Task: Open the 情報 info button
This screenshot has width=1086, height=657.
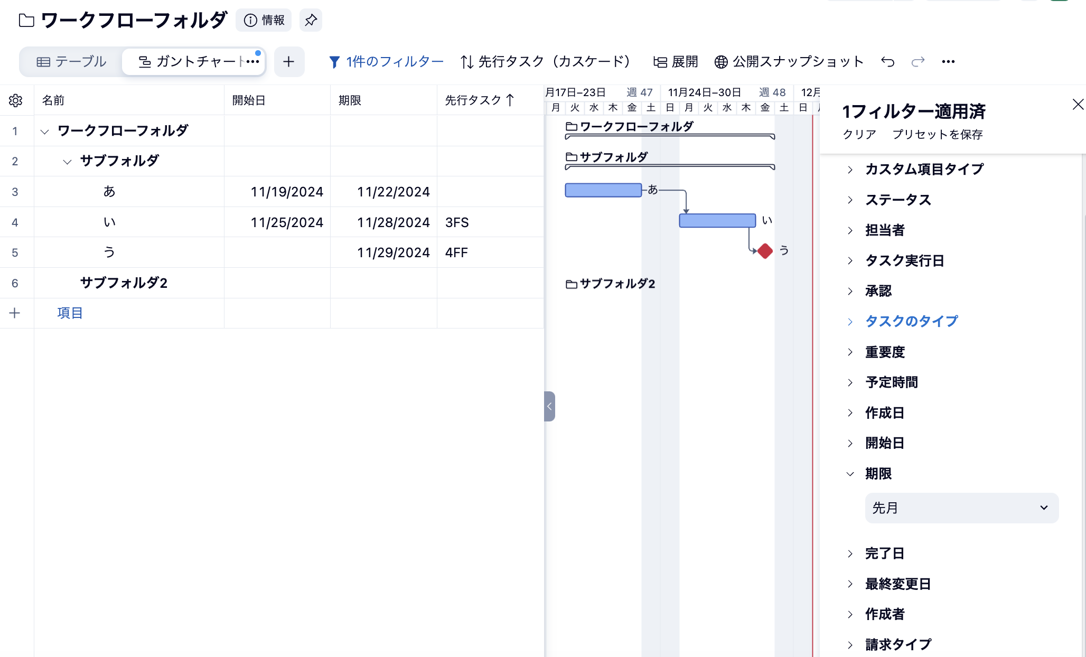Action: coord(264,20)
